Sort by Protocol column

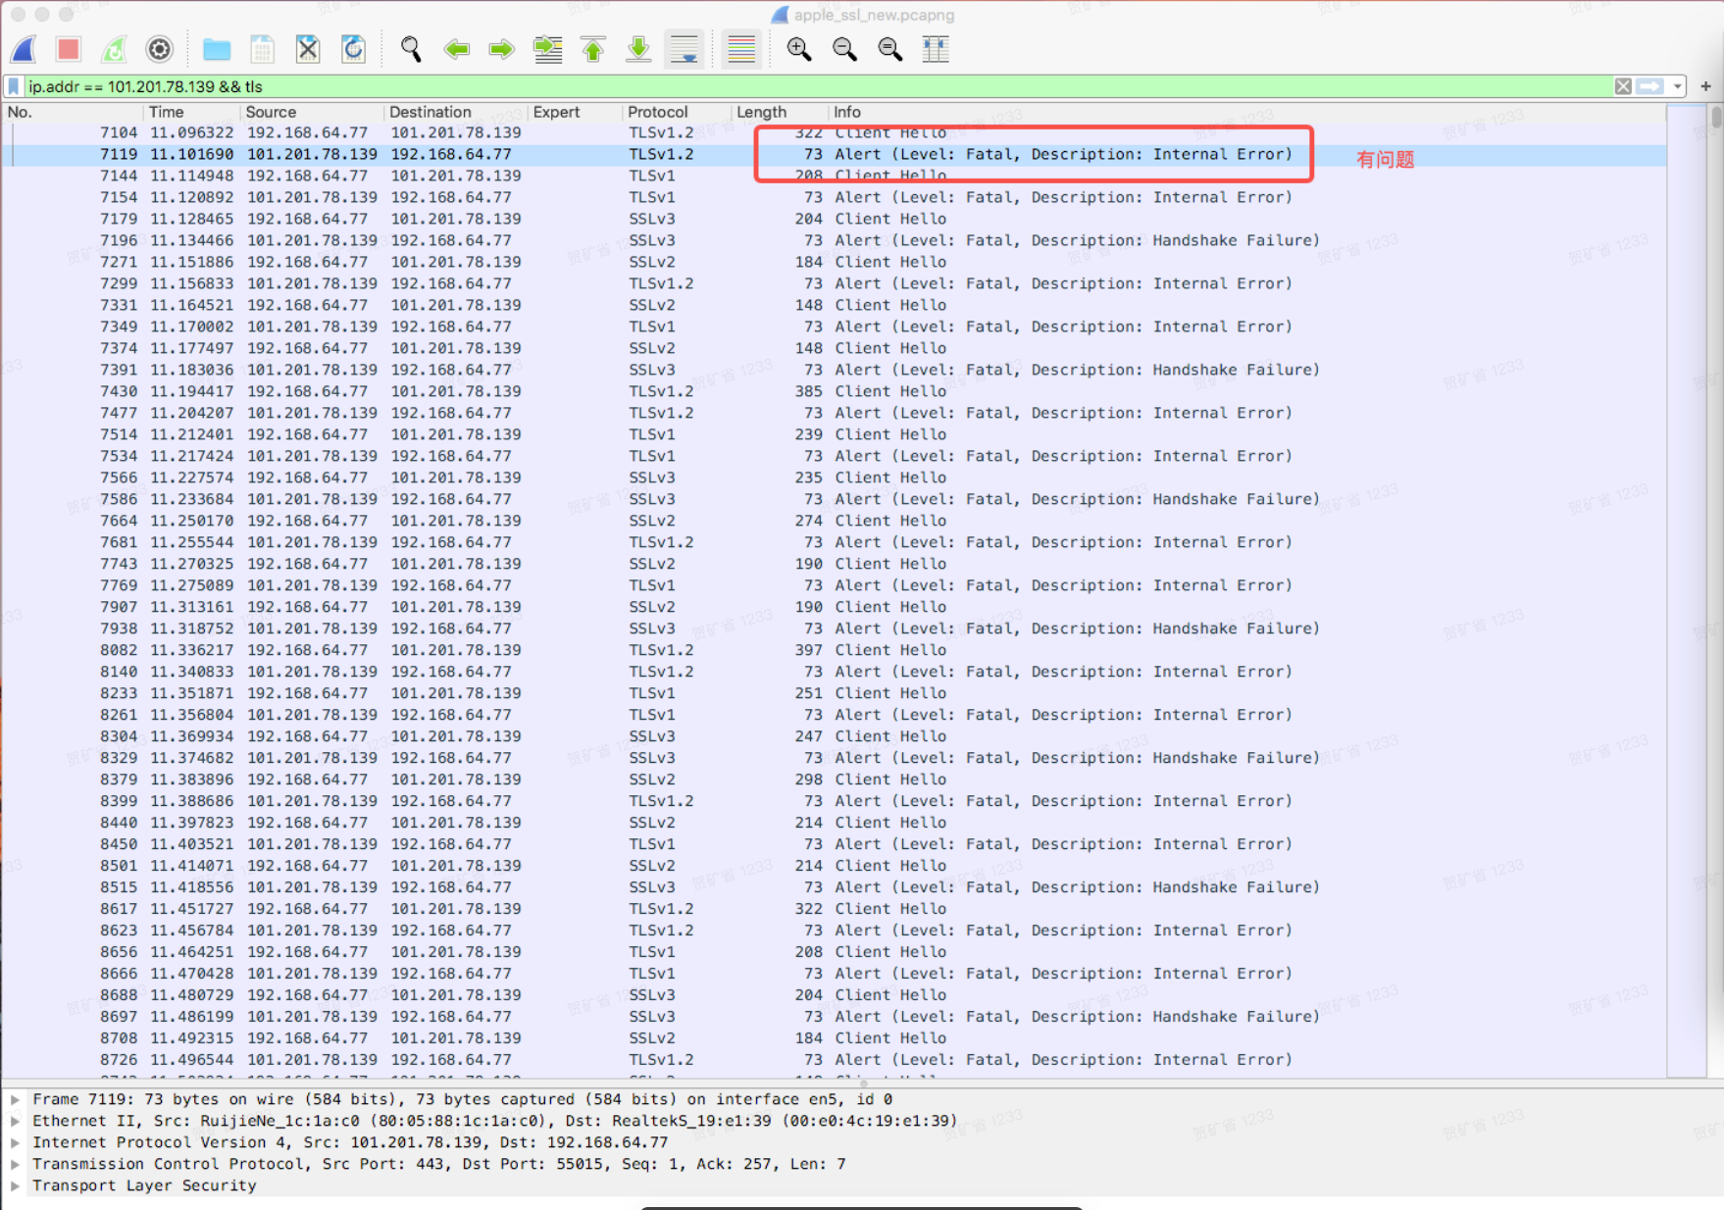click(x=677, y=112)
